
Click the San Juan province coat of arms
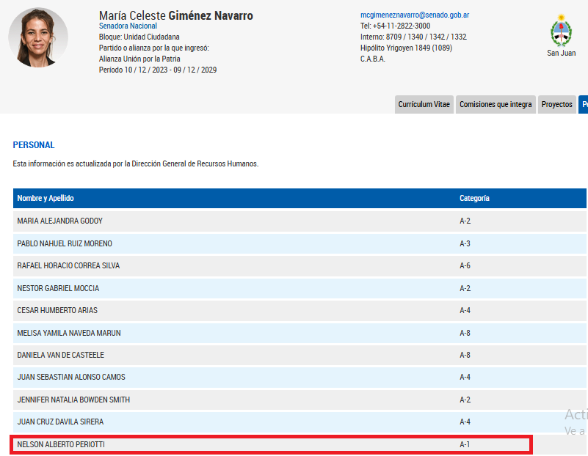(561, 31)
